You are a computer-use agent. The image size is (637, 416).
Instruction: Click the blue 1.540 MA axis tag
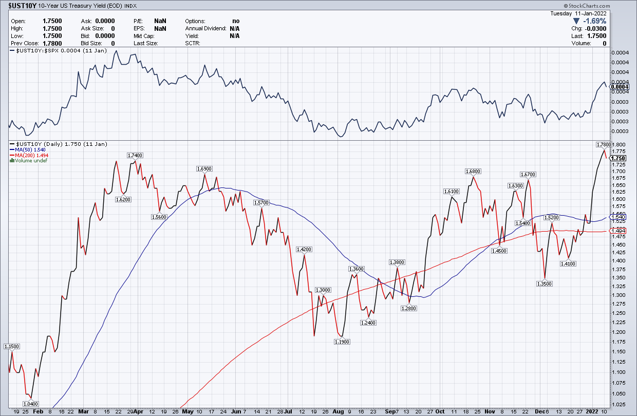617,218
